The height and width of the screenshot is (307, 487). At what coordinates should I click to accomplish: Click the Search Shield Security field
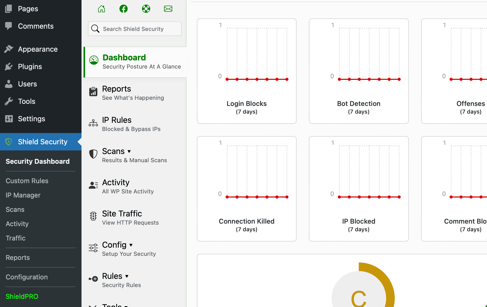[135, 29]
